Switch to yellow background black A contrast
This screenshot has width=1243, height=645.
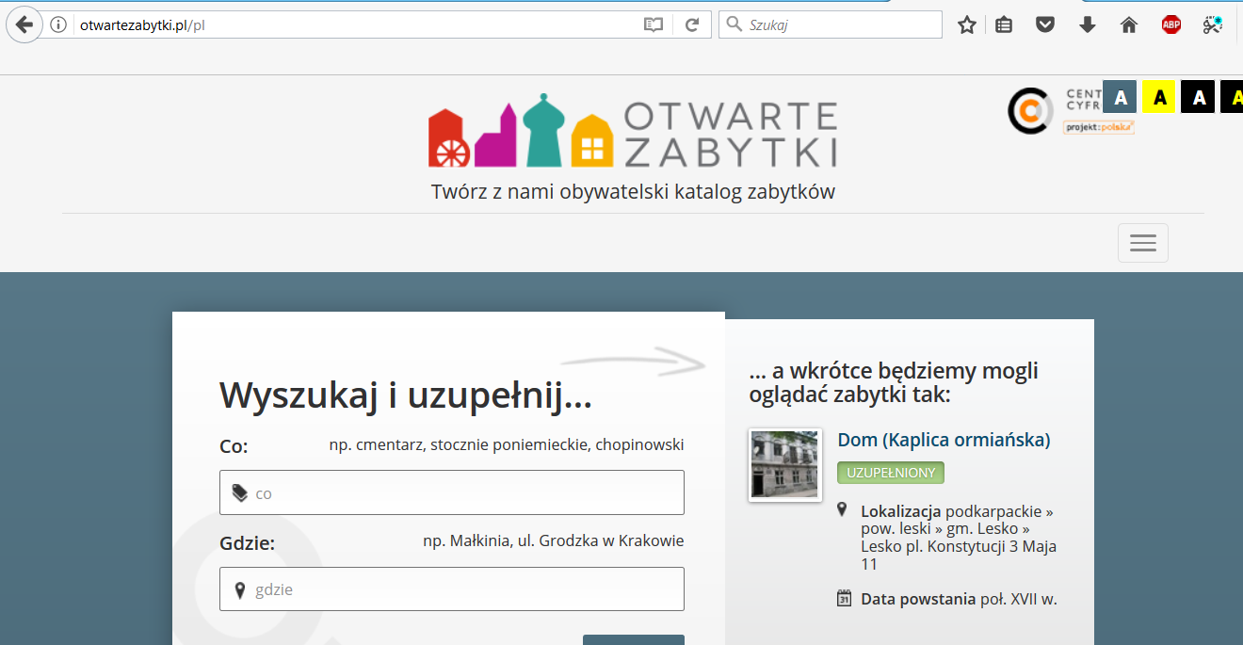tap(1159, 97)
